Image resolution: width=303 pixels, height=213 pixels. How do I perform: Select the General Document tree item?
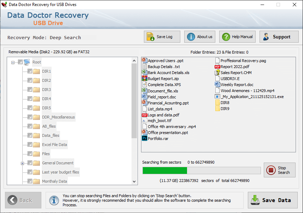pos(58,163)
